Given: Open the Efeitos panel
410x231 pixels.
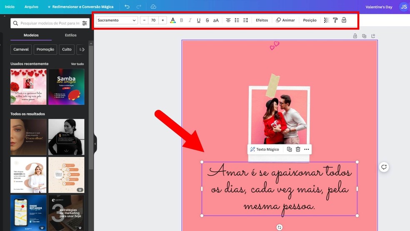Looking at the screenshot, I should pyautogui.click(x=262, y=20).
